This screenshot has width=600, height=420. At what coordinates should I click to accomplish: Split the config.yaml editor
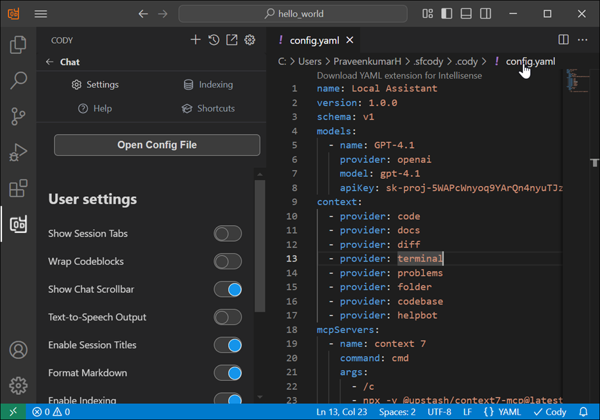[562, 39]
